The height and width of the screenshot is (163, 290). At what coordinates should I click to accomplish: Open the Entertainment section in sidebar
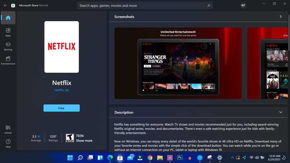coord(8,60)
